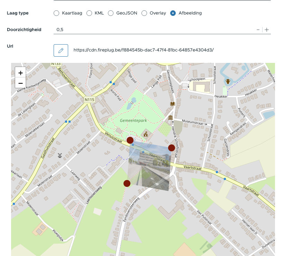Decrease Doorzichtigheid with minus button
The image size is (284, 256).
coord(258,30)
